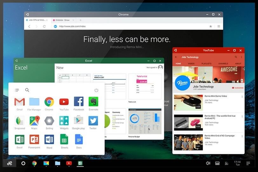The image size is (258, 172).
Task: Open Excel from the taskbar
Action: (x=80, y=163)
